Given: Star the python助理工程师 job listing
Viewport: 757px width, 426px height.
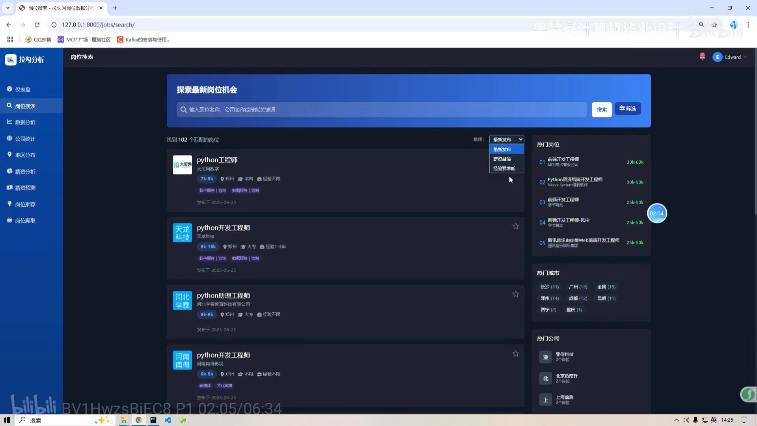Looking at the screenshot, I should 515,294.
